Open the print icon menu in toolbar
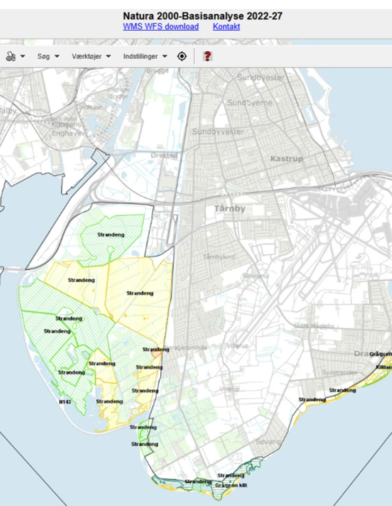 (15, 57)
